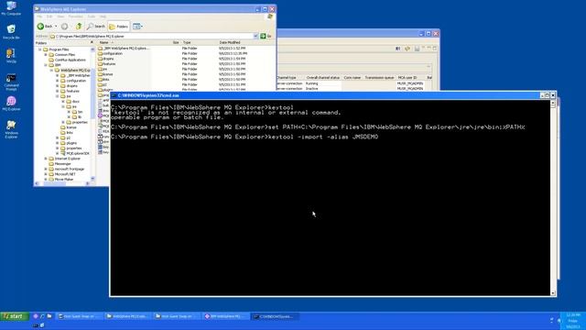The height and width of the screenshot is (330, 586).
Task: Expand the Internet Explorer tree node
Action: 46,159
